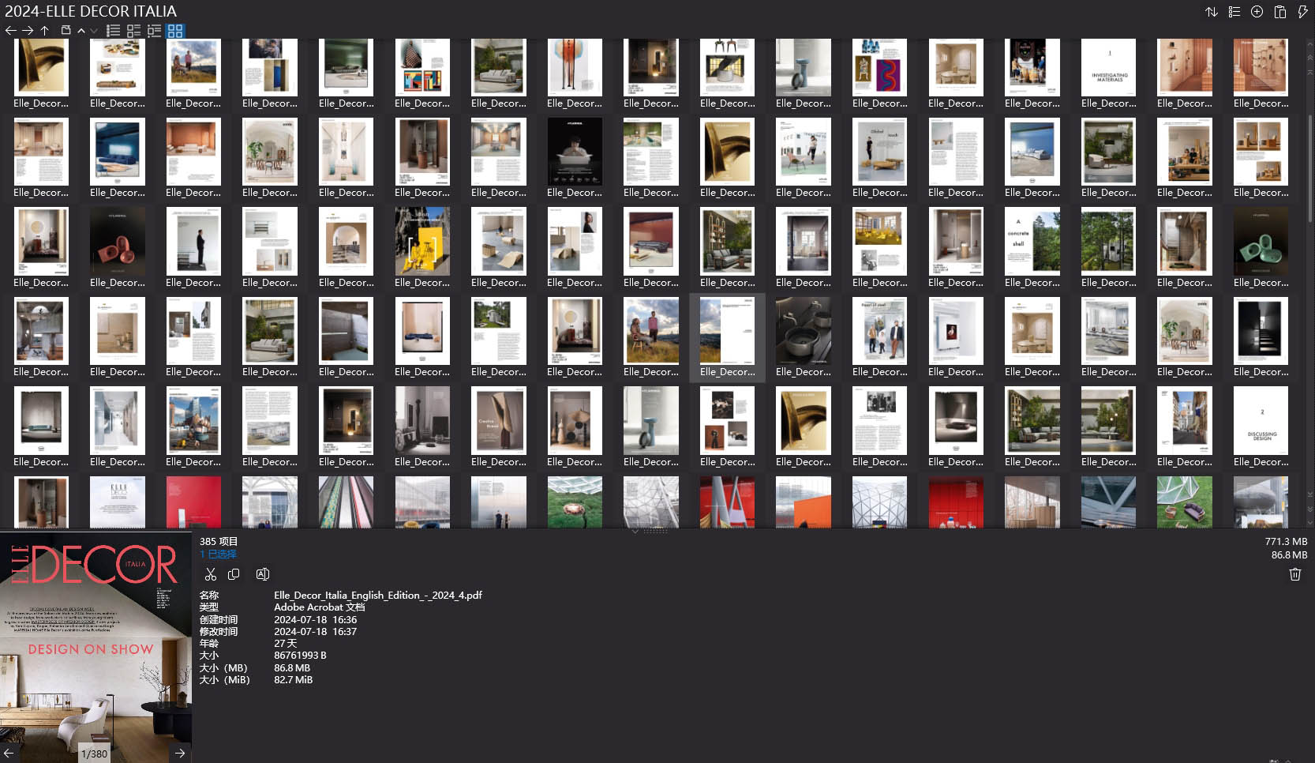Viewport: 1315px width, 763px height.
Task: Open the sort order options
Action: (x=1211, y=12)
